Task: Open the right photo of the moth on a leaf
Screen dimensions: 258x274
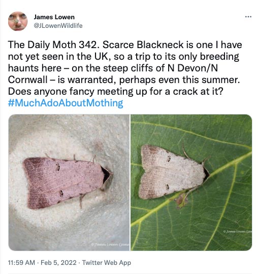Action: tap(191, 182)
